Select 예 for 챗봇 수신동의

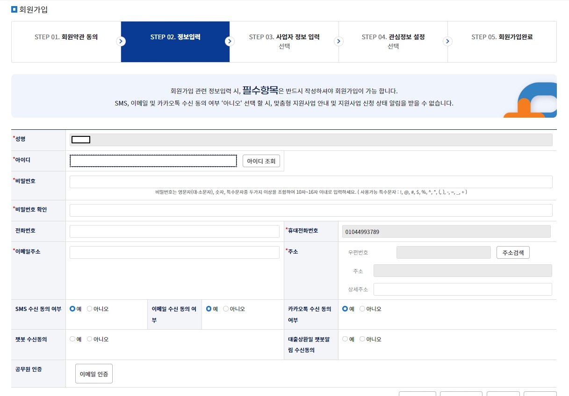(x=72, y=339)
